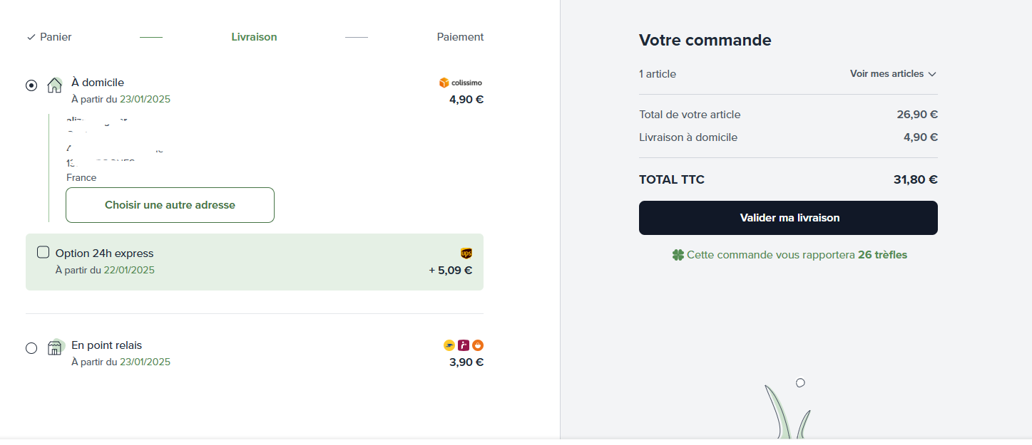Click the relay point shop icon

coord(55,347)
